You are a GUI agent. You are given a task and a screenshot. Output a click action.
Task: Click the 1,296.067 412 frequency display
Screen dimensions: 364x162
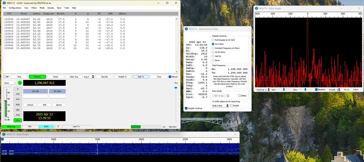(44, 83)
